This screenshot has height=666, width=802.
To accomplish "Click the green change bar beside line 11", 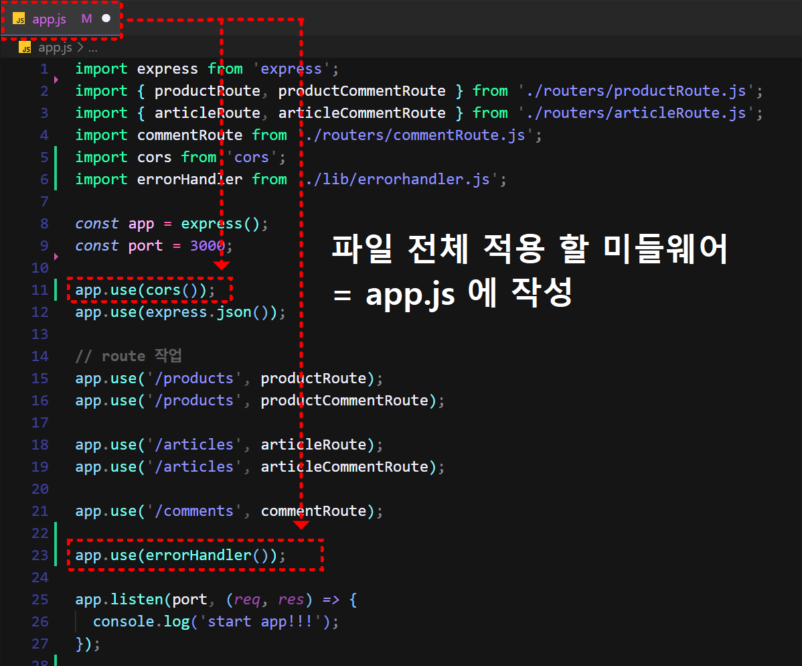I will [56, 289].
